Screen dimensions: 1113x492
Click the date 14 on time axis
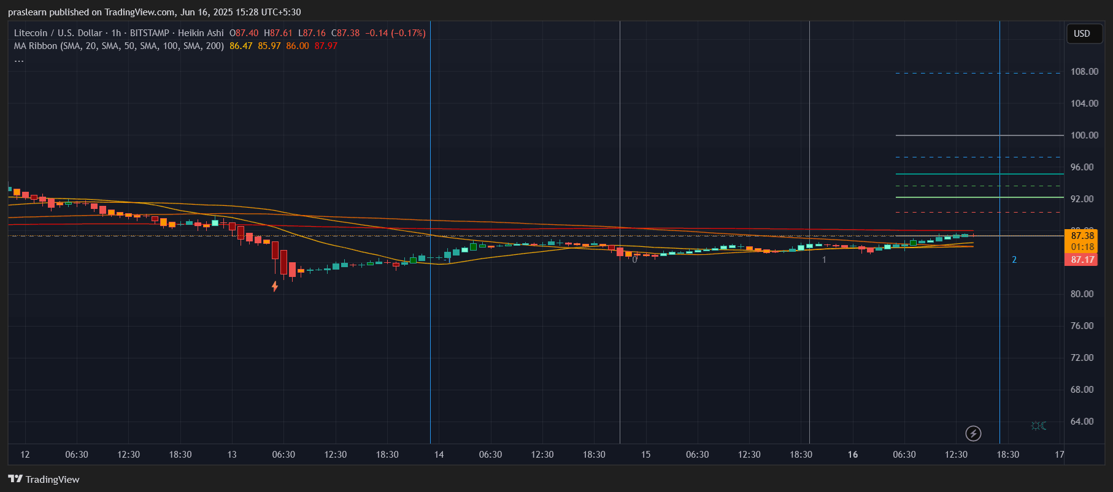(x=439, y=455)
